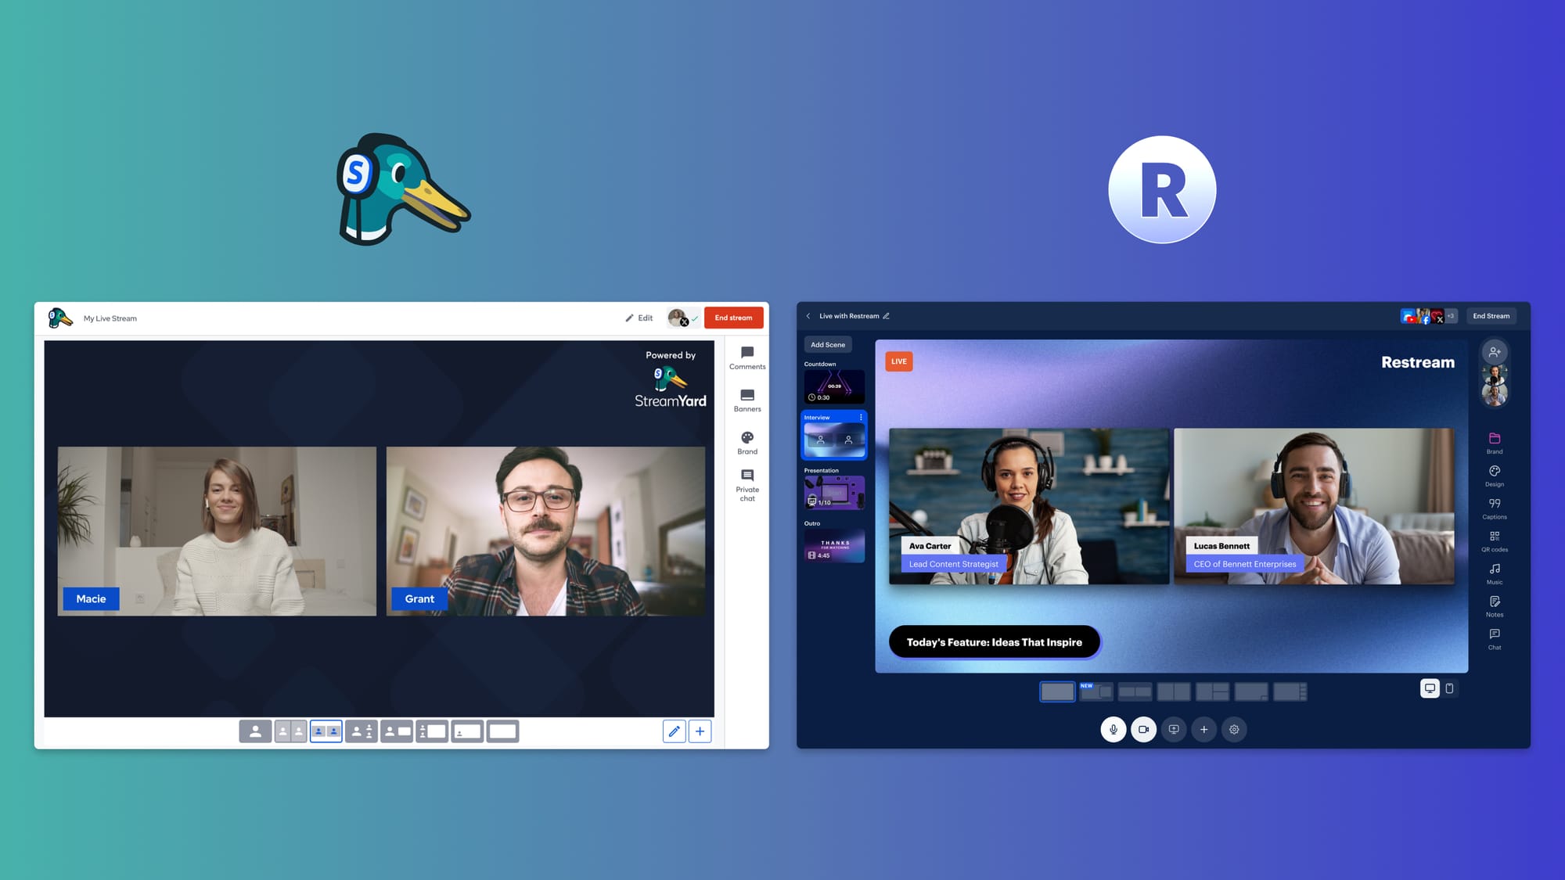The width and height of the screenshot is (1565, 880).
Task: Open the QR codes panel
Action: (1495, 541)
